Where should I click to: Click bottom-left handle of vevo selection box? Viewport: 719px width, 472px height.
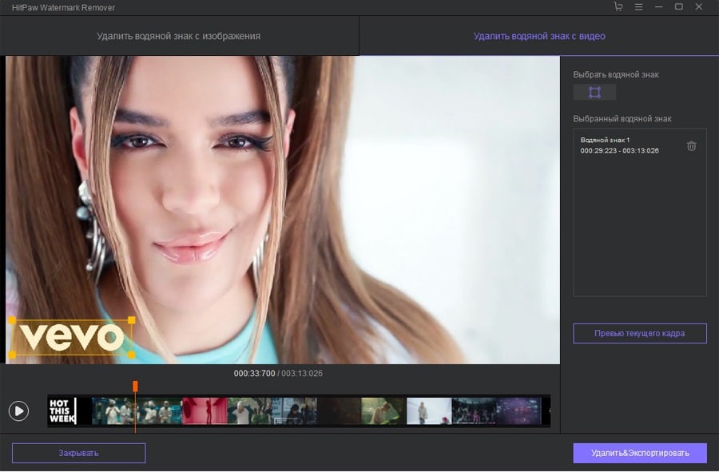[12, 355]
